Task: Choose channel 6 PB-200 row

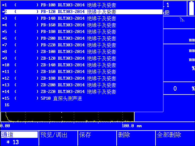Action: click(x=82, y=38)
